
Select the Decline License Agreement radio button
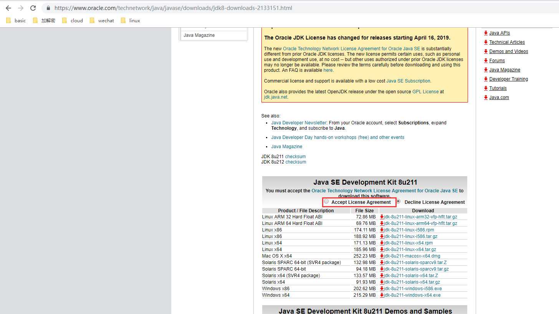click(399, 202)
